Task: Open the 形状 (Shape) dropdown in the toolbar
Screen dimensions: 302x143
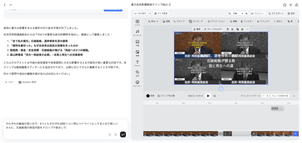Action: [x=153, y=21]
